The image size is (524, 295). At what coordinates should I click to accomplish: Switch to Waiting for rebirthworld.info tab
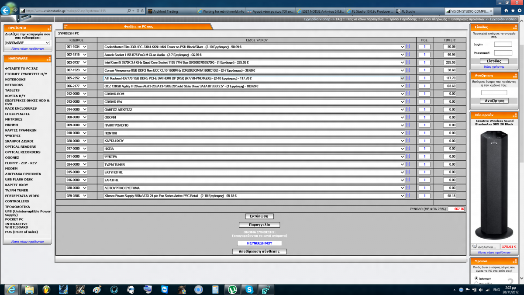(220, 10)
